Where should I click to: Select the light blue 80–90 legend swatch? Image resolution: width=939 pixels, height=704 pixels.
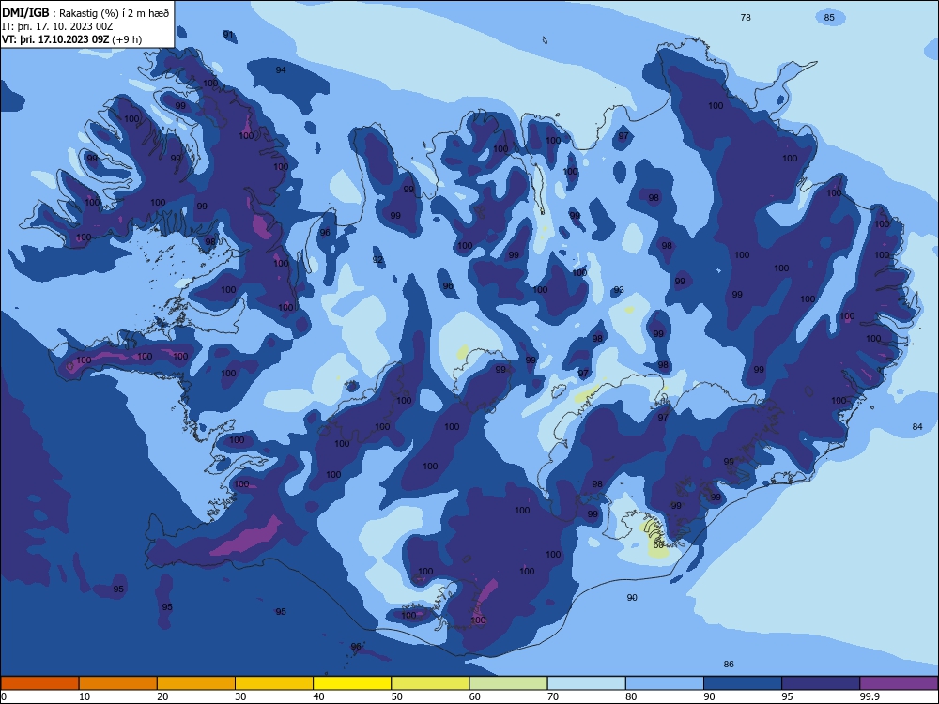[x=665, y=683]
